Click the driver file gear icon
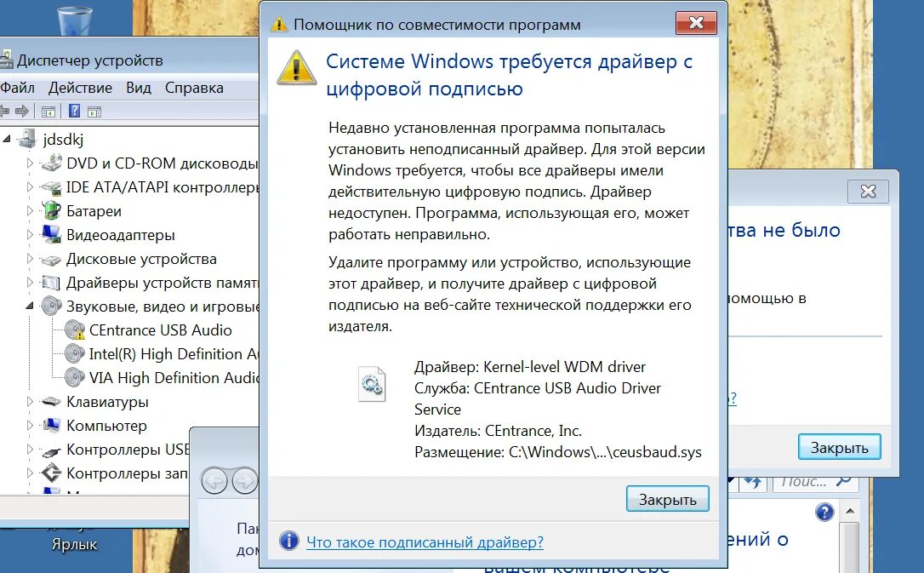 click(371, 384)
